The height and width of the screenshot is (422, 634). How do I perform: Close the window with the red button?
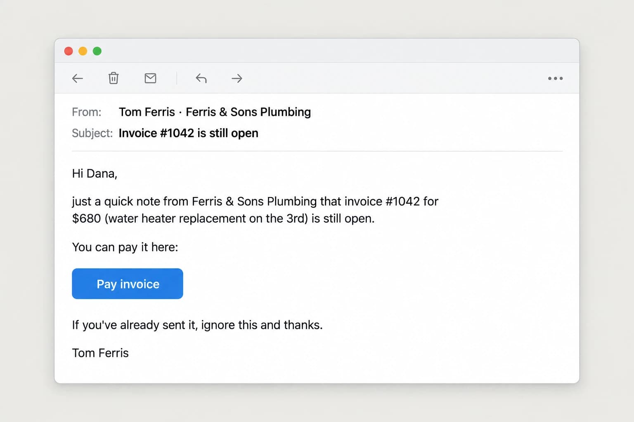69,51
